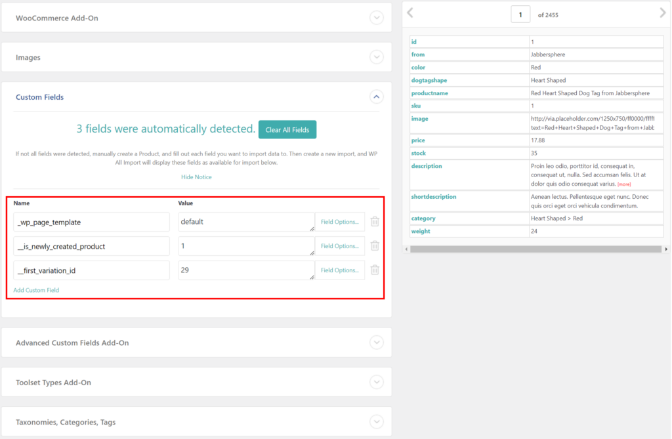Click the Clear All Fields button
Screen dimensions: 672x439
pos(287,129)
